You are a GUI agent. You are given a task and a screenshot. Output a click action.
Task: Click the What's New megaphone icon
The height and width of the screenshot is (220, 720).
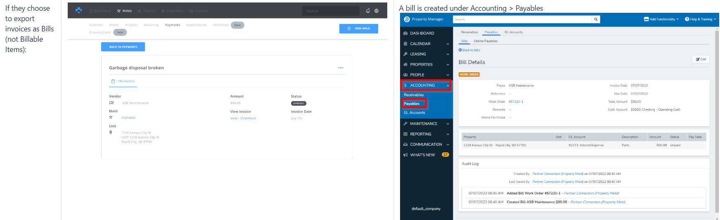point(405,155)
